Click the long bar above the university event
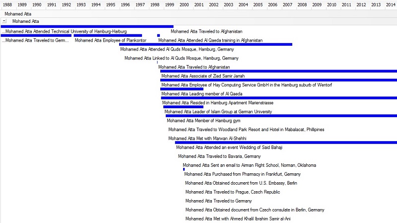Image resolution: width=397 pixels, height=223 pixels. [87, 26]
